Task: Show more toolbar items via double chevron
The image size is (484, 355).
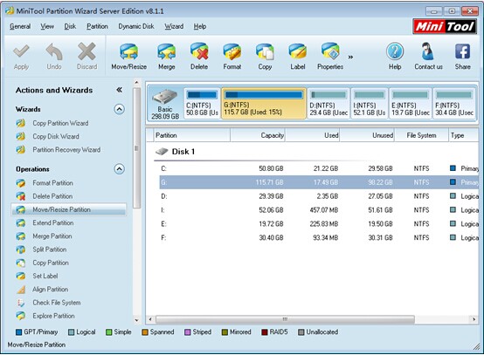Action: click(350, 57)
